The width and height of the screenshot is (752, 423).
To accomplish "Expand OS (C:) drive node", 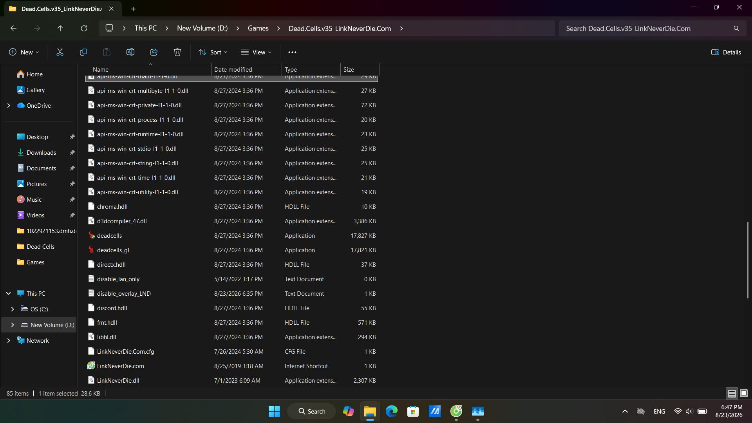I will 13,309.
